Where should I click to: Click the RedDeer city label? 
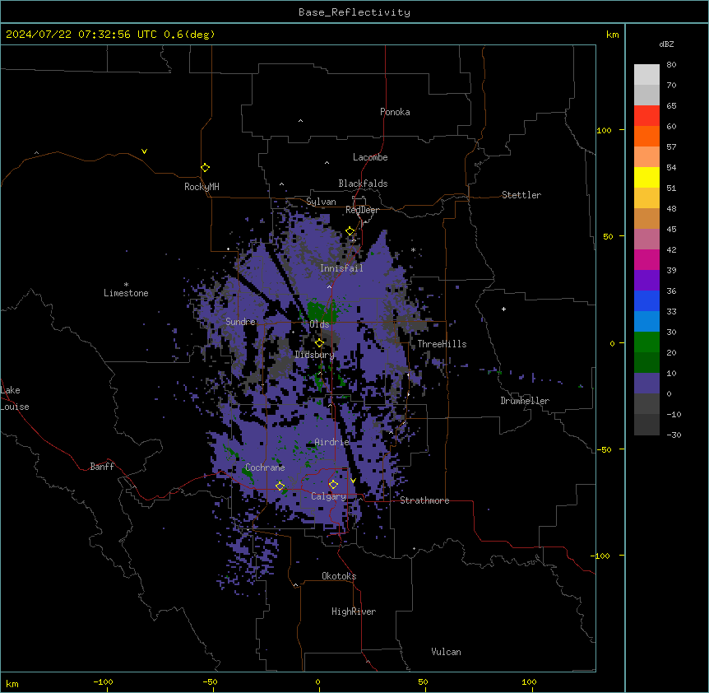[x=363, y=210]
